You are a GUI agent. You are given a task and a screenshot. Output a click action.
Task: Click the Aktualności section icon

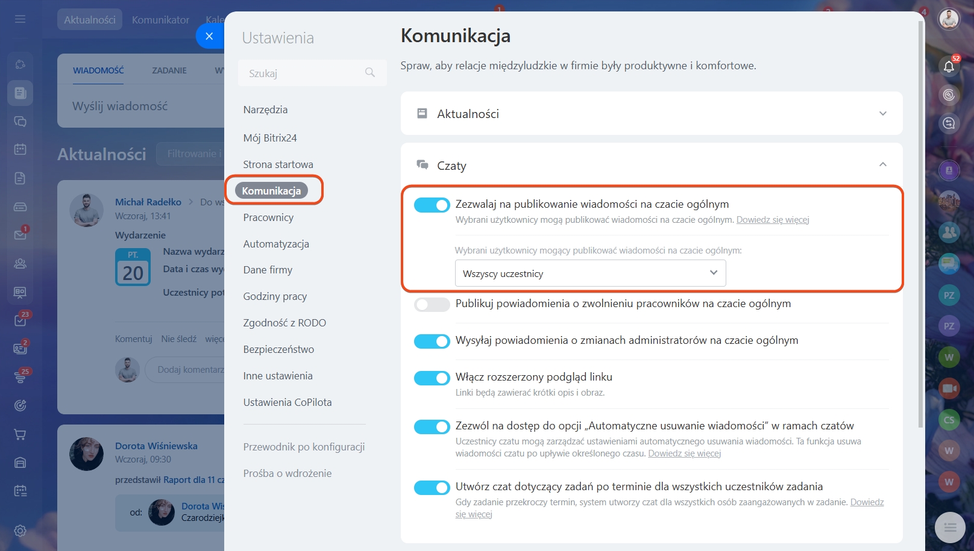(x=423, y=113)
